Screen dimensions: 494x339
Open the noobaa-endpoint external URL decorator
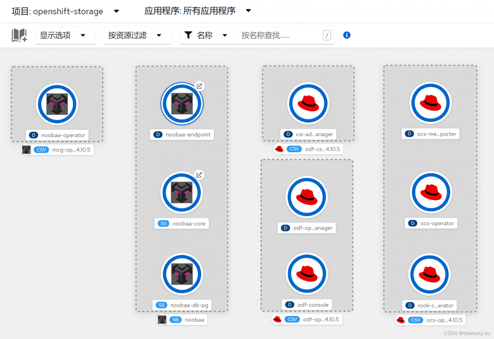coord(199,86)
